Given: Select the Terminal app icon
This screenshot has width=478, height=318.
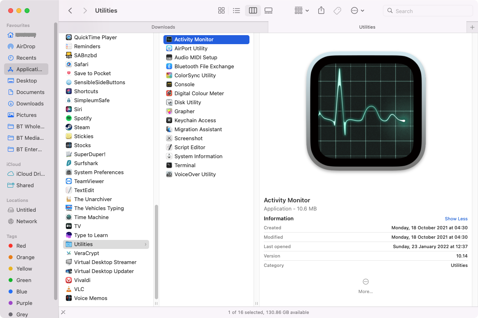Looking at the screenshot, I should click(169, 165).
